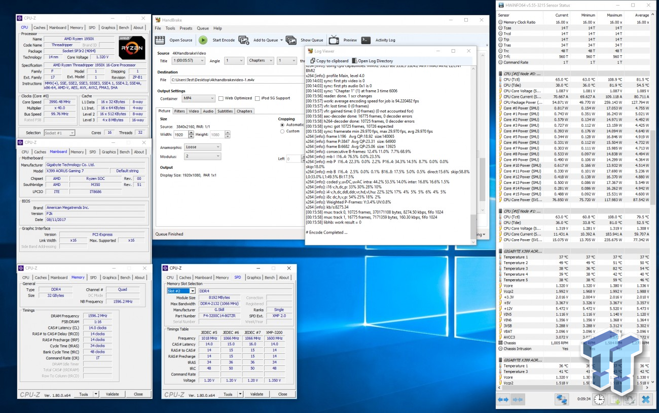Open the Slot #2 memory slot dropdown in CPU-Z

point(180,291)
